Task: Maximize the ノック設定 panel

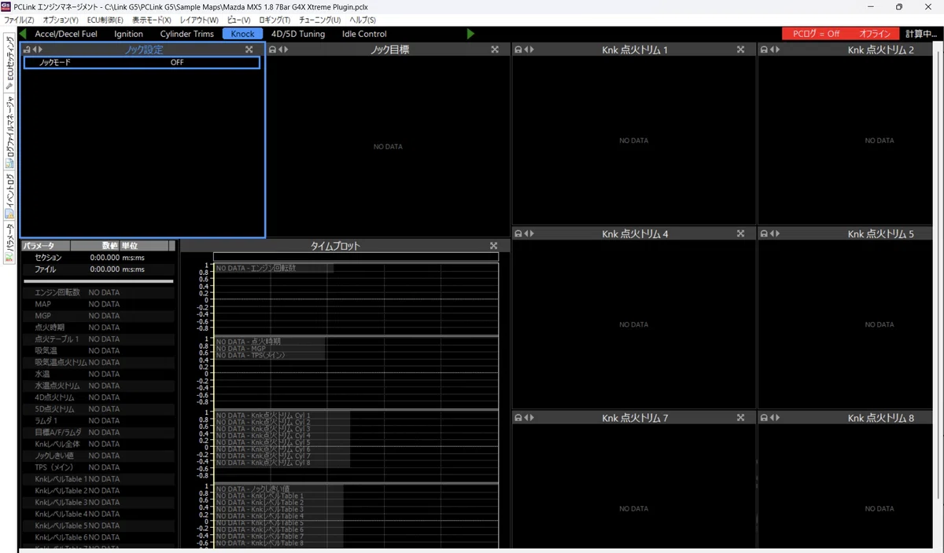Action: pos(249,49)
